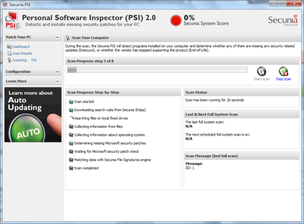Click the Scan Status heading
This screenshot has width=304, height=224.
tap(196, 92)
